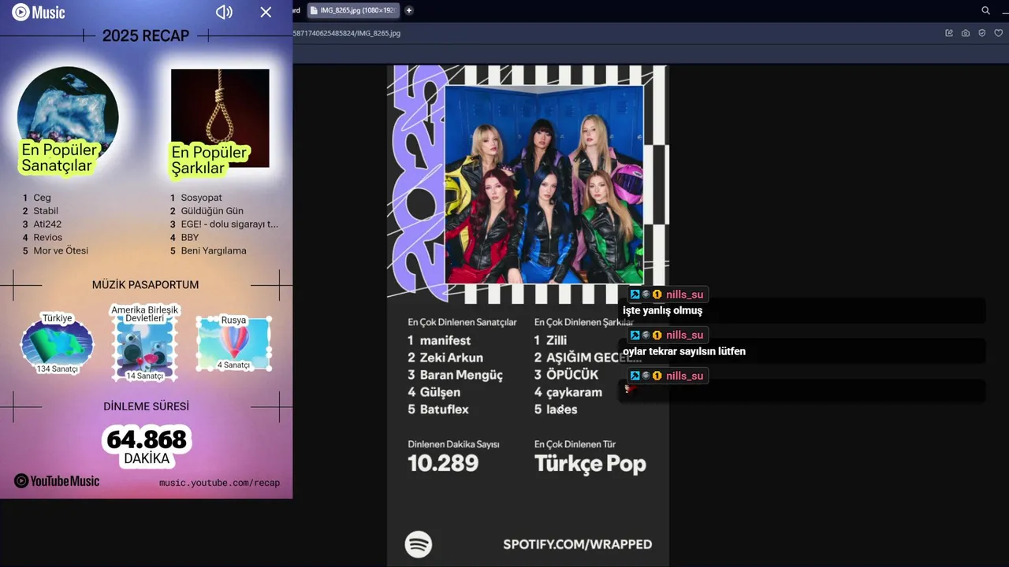1009x567 pixels.
Task: Click the Rusya balloon stamp
Action: (x=233, y=343)
